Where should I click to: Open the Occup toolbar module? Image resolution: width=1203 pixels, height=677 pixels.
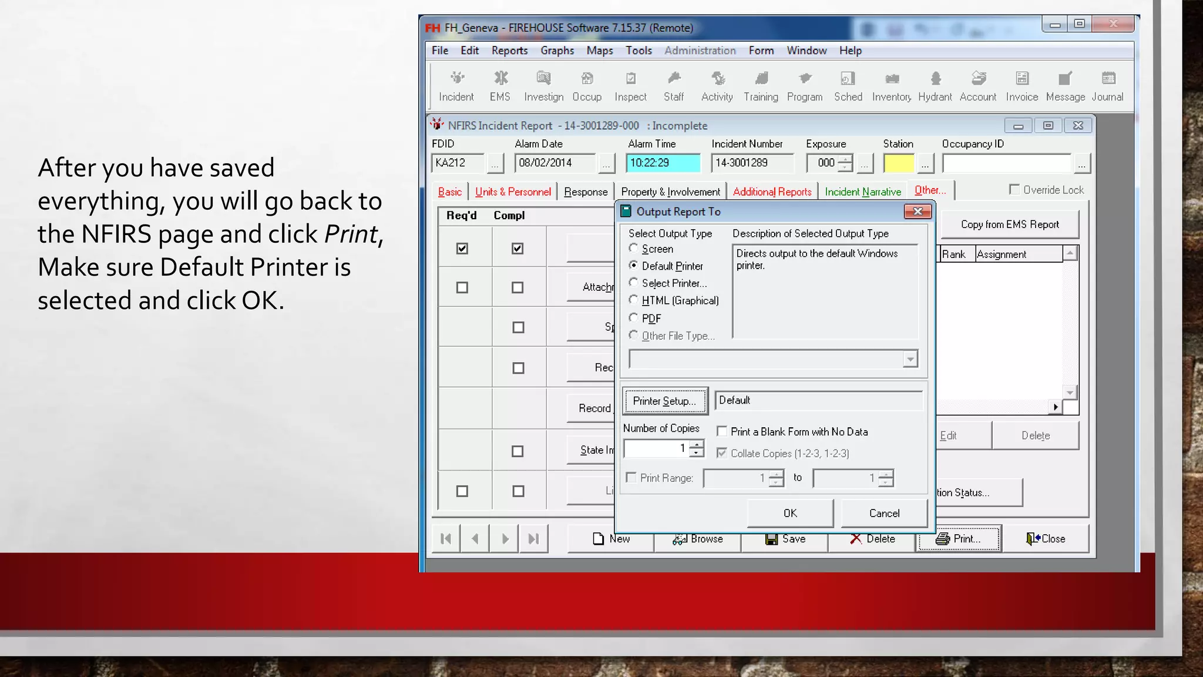(x=587, y=86)
